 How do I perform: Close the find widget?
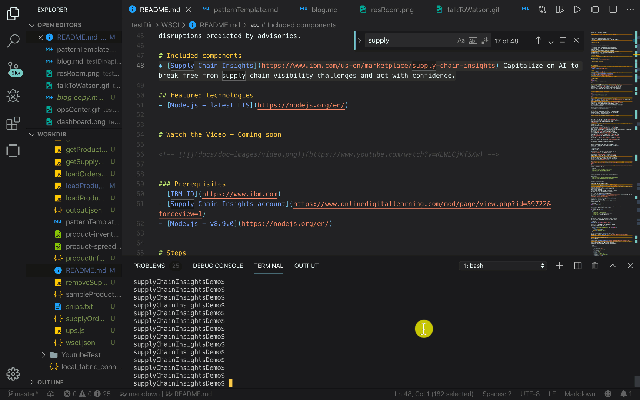(576, 40)
